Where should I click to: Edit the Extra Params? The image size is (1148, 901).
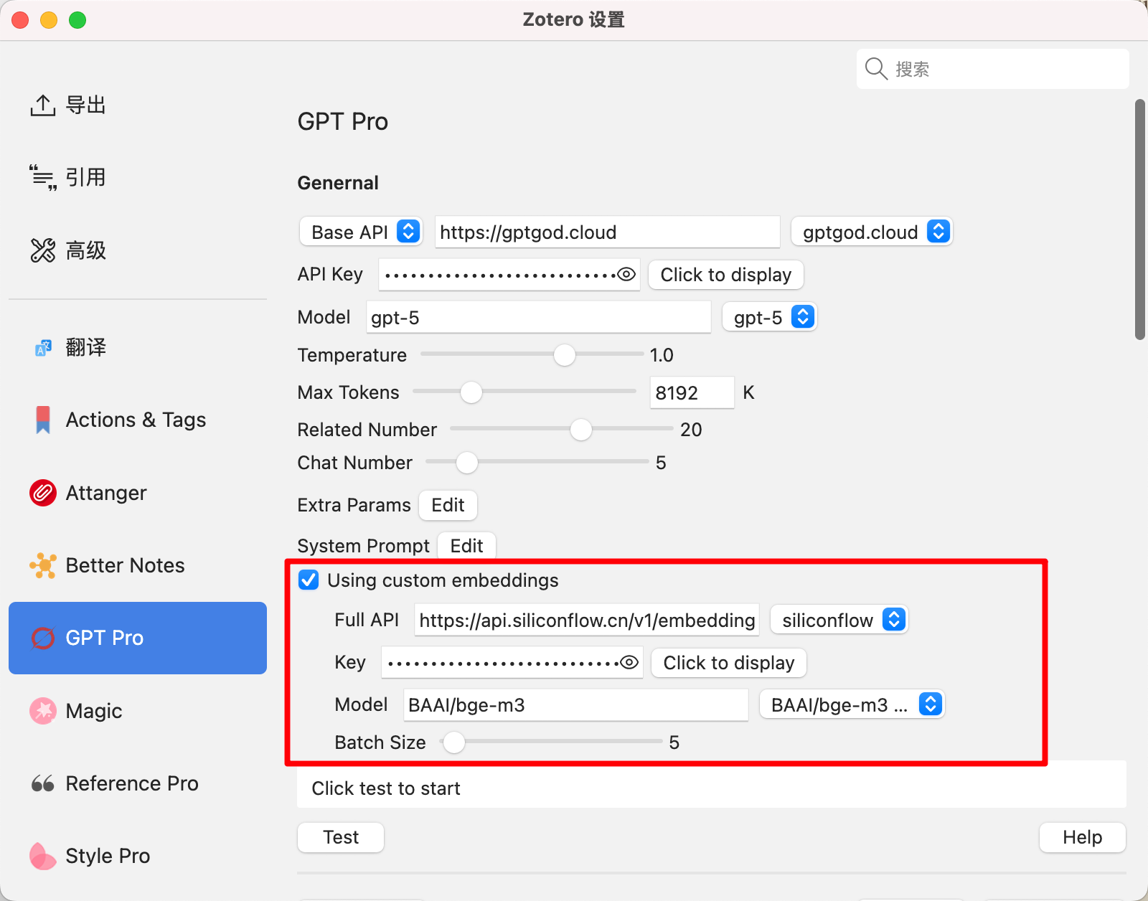point(448,505)
